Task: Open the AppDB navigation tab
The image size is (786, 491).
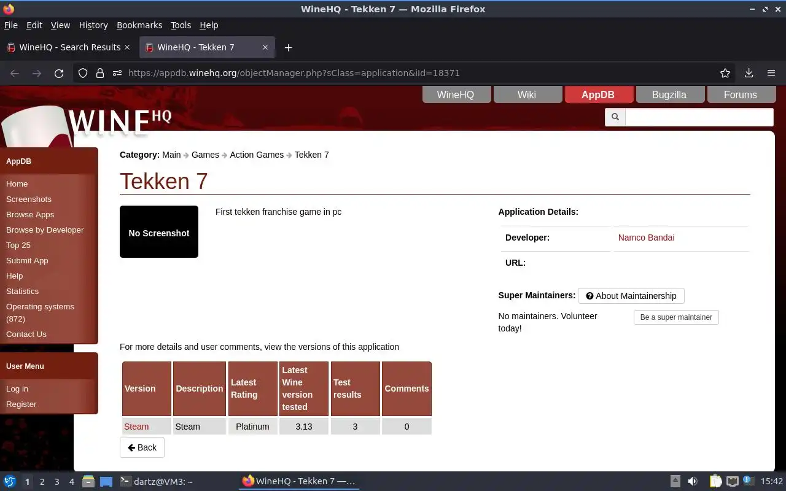Action: [598, 95]
